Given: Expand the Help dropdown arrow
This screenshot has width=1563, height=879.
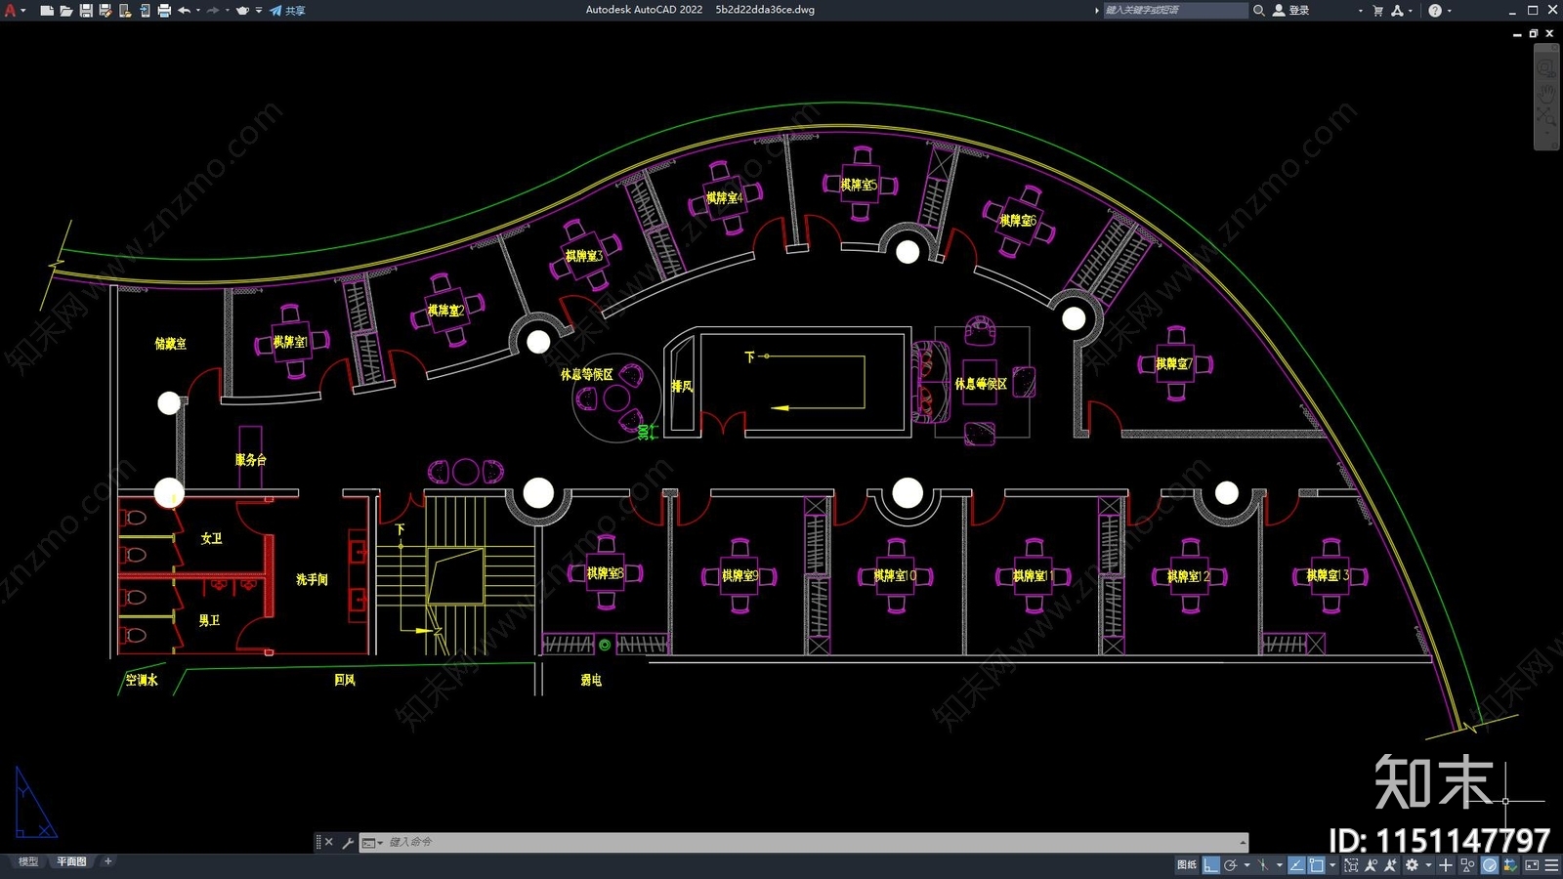Looking at the screenshot, I should click(x=1450, y=10).
